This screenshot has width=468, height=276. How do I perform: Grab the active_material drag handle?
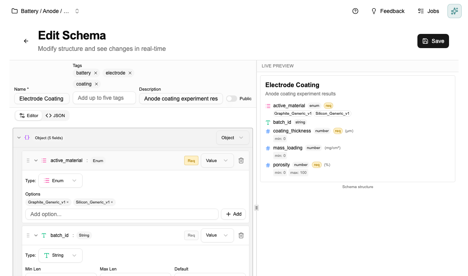28,160
